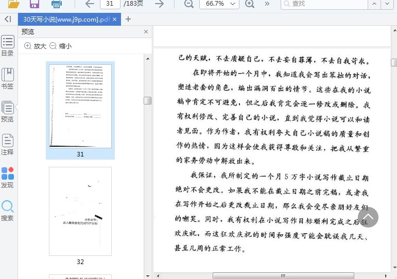Collapse the left sidebar panel
The width and height of the screenshot is (397, 279).
tap(8, 19)
